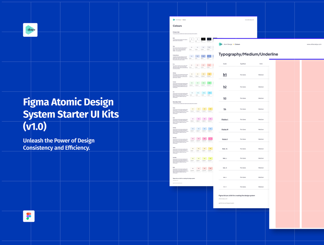Pick the fourth green swatch in the Success row
The width and height of the screenshot is (324, 245).
click(210, 83)
